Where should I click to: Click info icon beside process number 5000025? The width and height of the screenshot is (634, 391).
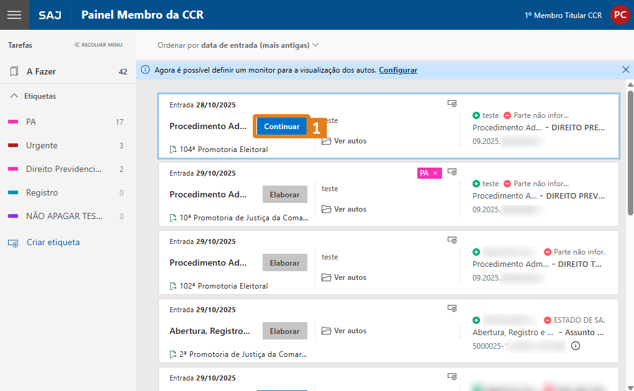pyautogui.click(x=575, y=346)
